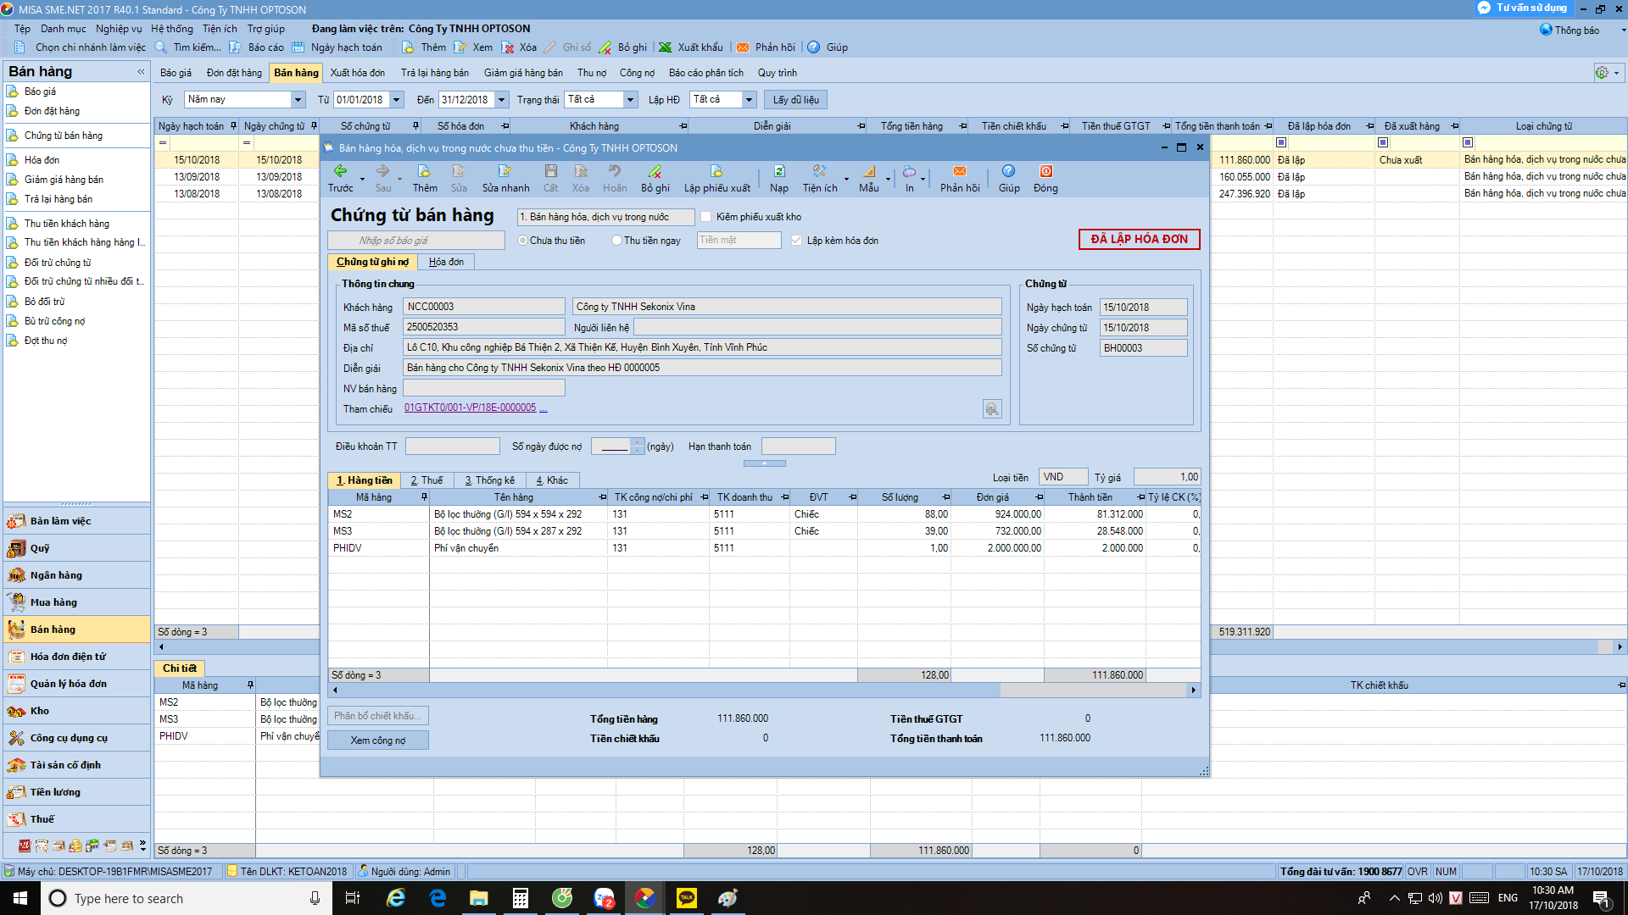This screenshot has height=915, width=1628.
Task: Open Thông báo notifications
Action: [x=1569, y=30]
